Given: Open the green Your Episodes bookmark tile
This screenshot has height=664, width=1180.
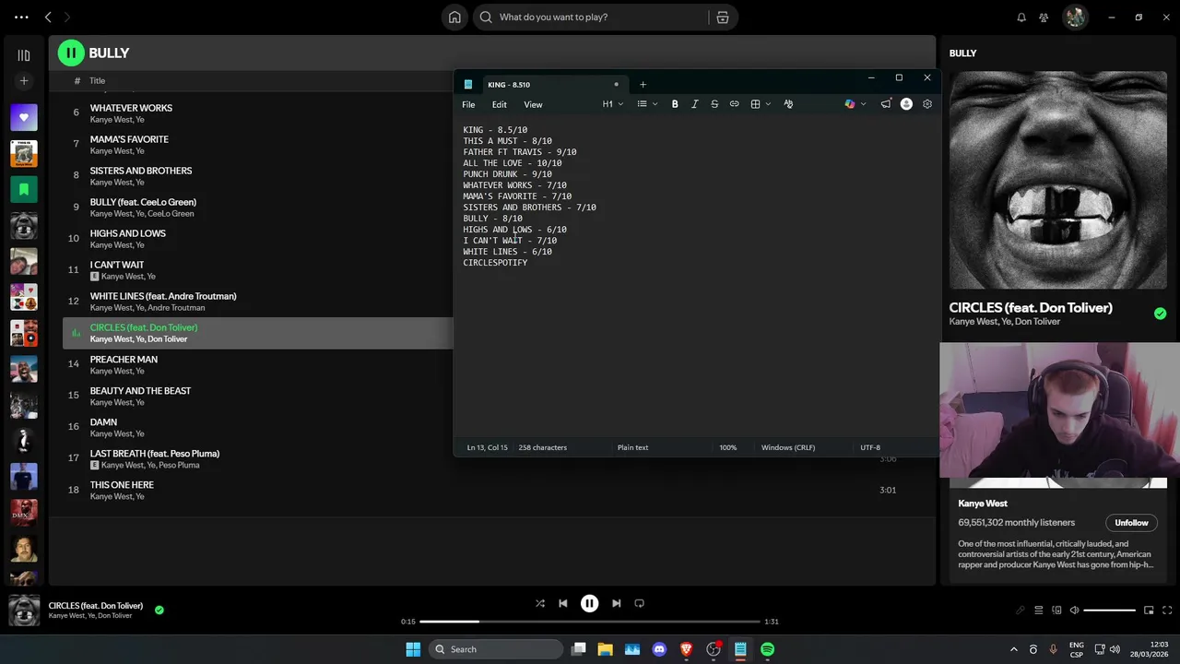Looking at the screenshot, I should (24, 189).
